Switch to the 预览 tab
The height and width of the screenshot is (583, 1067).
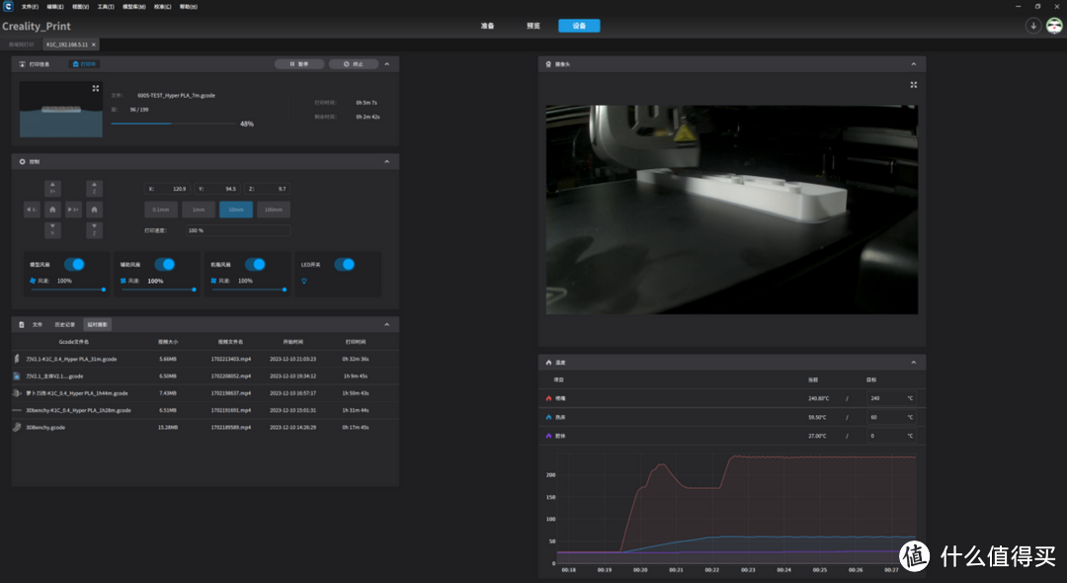(x=533, y=26)
